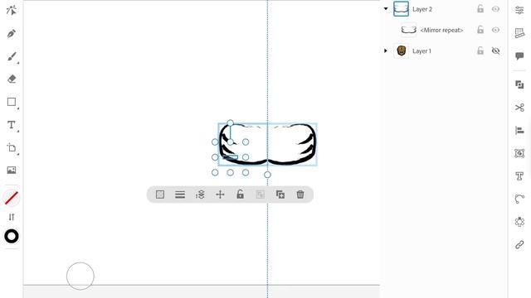
Task: Open the black stroke color swatch
Action: click(12, 236)
